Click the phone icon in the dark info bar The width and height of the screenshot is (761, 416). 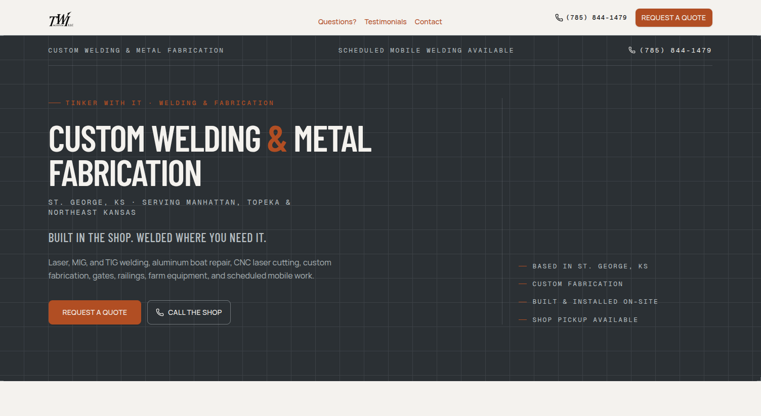(632, 50)
